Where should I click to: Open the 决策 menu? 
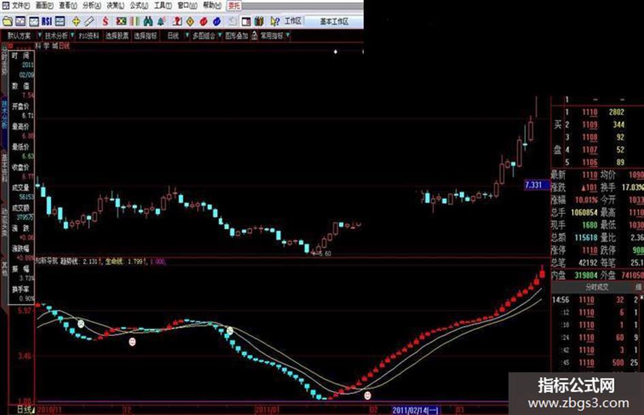click(x=115, y=5)
